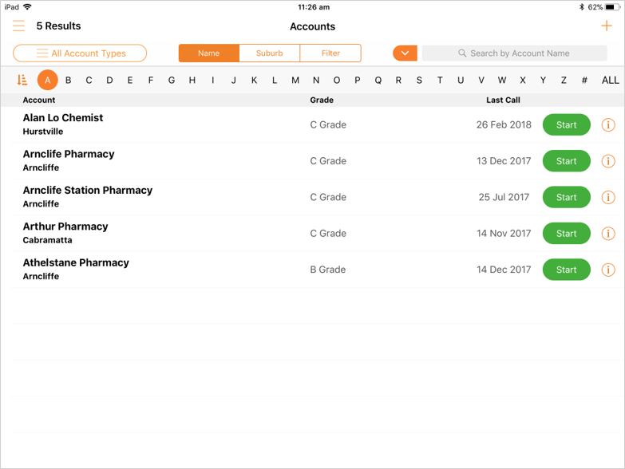This screenshot has height=469, width=625.
Task: Open info for Alan Lo Chemist
Action: click(x=608, y=125)
